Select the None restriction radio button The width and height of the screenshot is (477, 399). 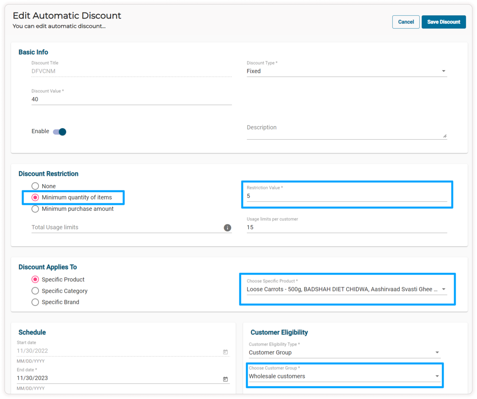click(35, 186)
